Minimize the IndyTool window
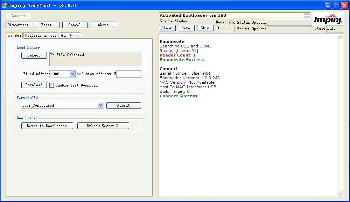Screen dimensions: 350x202 [x=328, y=5]
